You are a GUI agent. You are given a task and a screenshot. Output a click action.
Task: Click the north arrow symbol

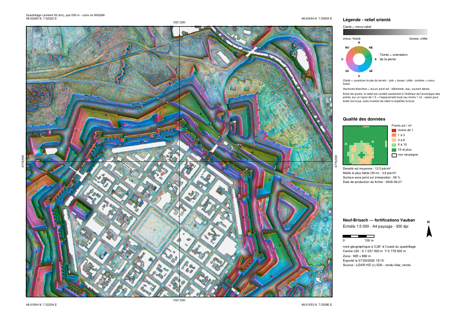[x=429, y=232]
